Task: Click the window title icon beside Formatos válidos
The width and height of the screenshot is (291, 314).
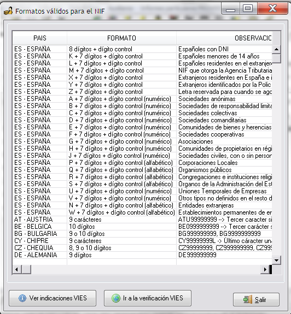Action: [x=8, y=11]
